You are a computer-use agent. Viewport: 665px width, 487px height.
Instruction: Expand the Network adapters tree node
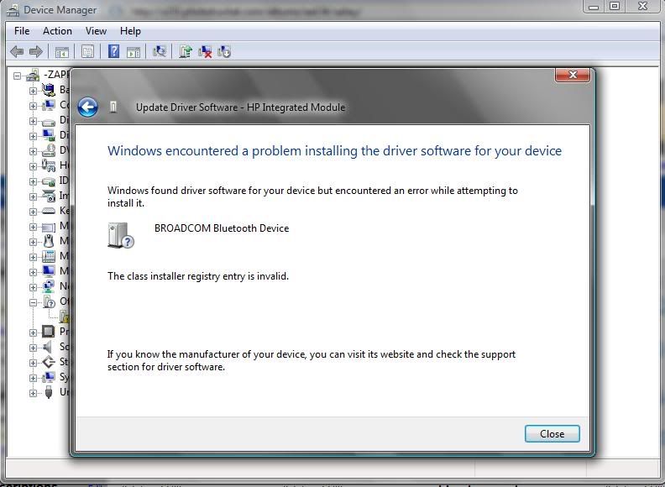(x=33, y=287)
